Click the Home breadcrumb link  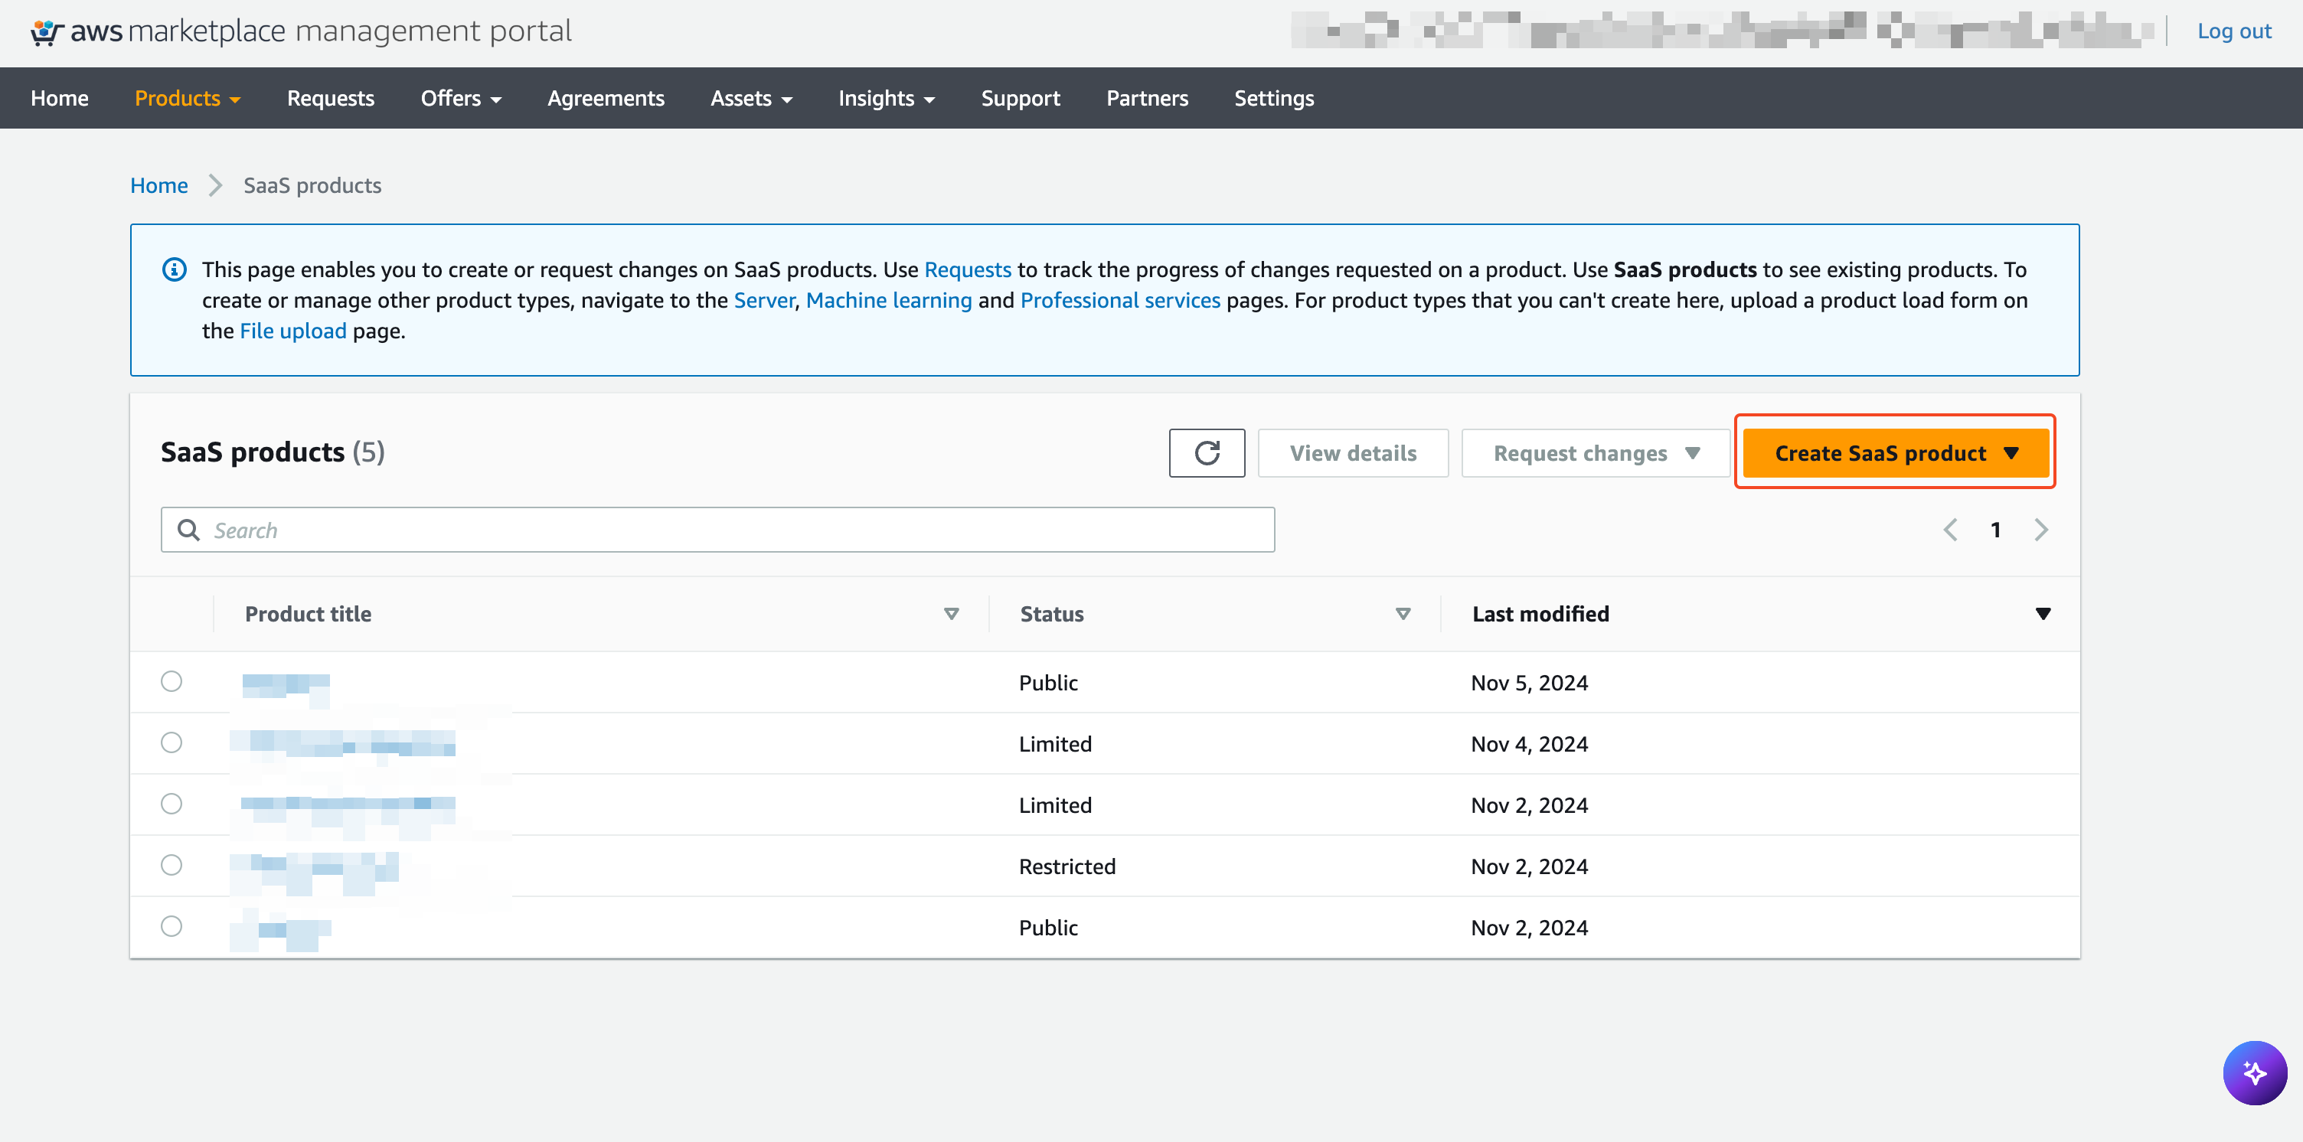click(159, 185)
